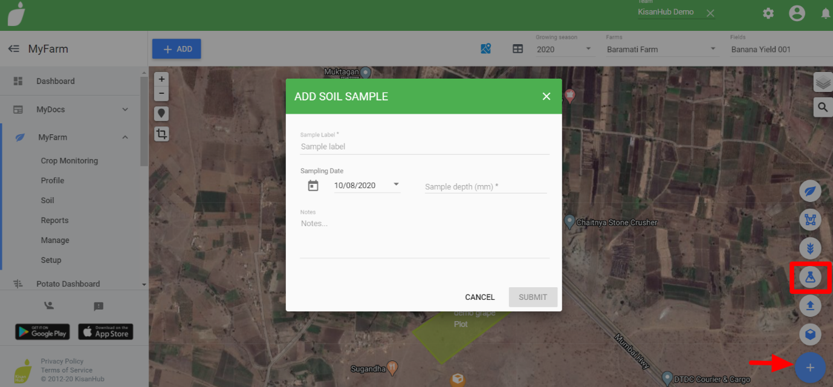Open the Fields Banana Yield 001 dropdown
This screenshot has width=833, height=387.
781,49
